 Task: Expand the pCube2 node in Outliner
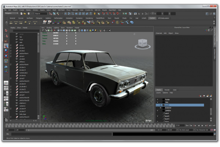coord(11,51)
